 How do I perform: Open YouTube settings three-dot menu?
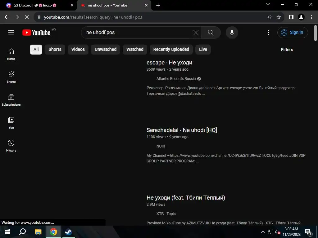tap(269, 32)
